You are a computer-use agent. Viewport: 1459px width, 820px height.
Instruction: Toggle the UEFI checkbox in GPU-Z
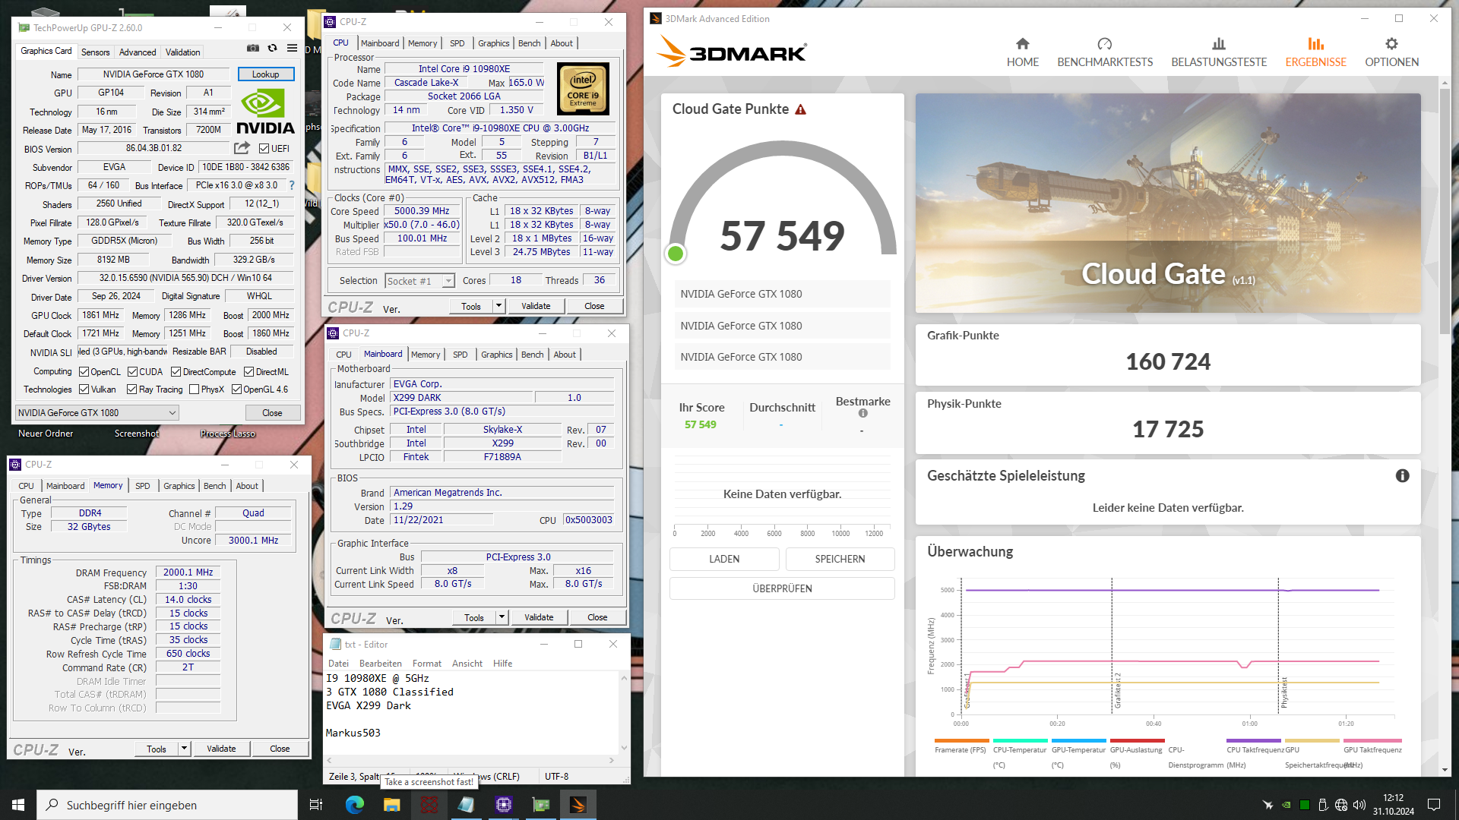(x=264, y=149)
